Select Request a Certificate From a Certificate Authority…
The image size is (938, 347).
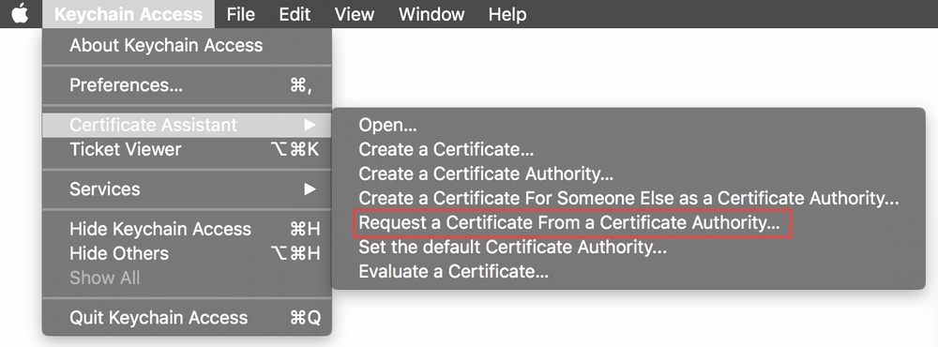click(628, 223)
